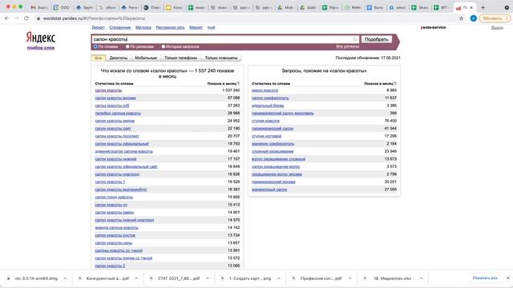Reload the Wordstat page
Screen dimensions: 513x288
(x=26, y=18)
